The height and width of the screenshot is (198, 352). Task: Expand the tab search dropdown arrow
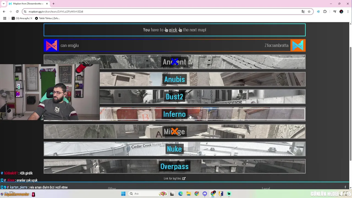4,4
